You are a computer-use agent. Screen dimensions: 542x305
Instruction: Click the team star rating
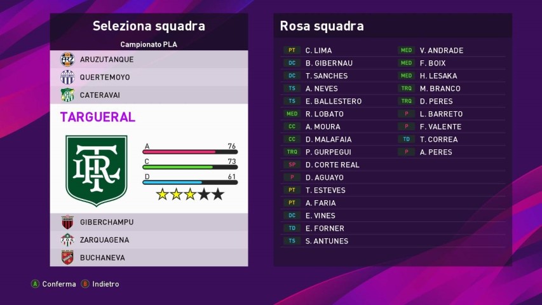tap(190, 194)
